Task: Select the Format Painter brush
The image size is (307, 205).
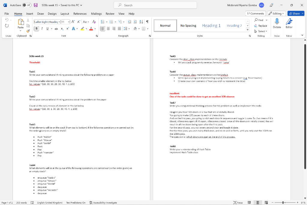Action: click(x=28, y=31)
